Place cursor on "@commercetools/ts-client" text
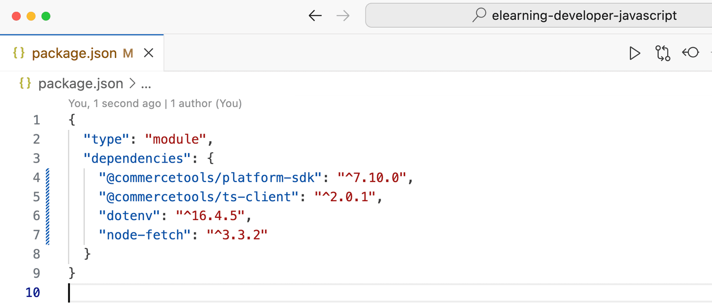The width and height of the screenshot is (712, 305). tap(199, 197)
